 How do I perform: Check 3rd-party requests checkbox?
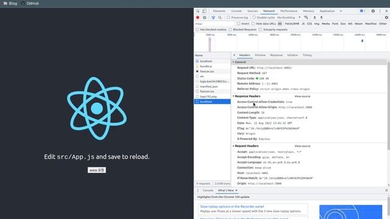260,30
